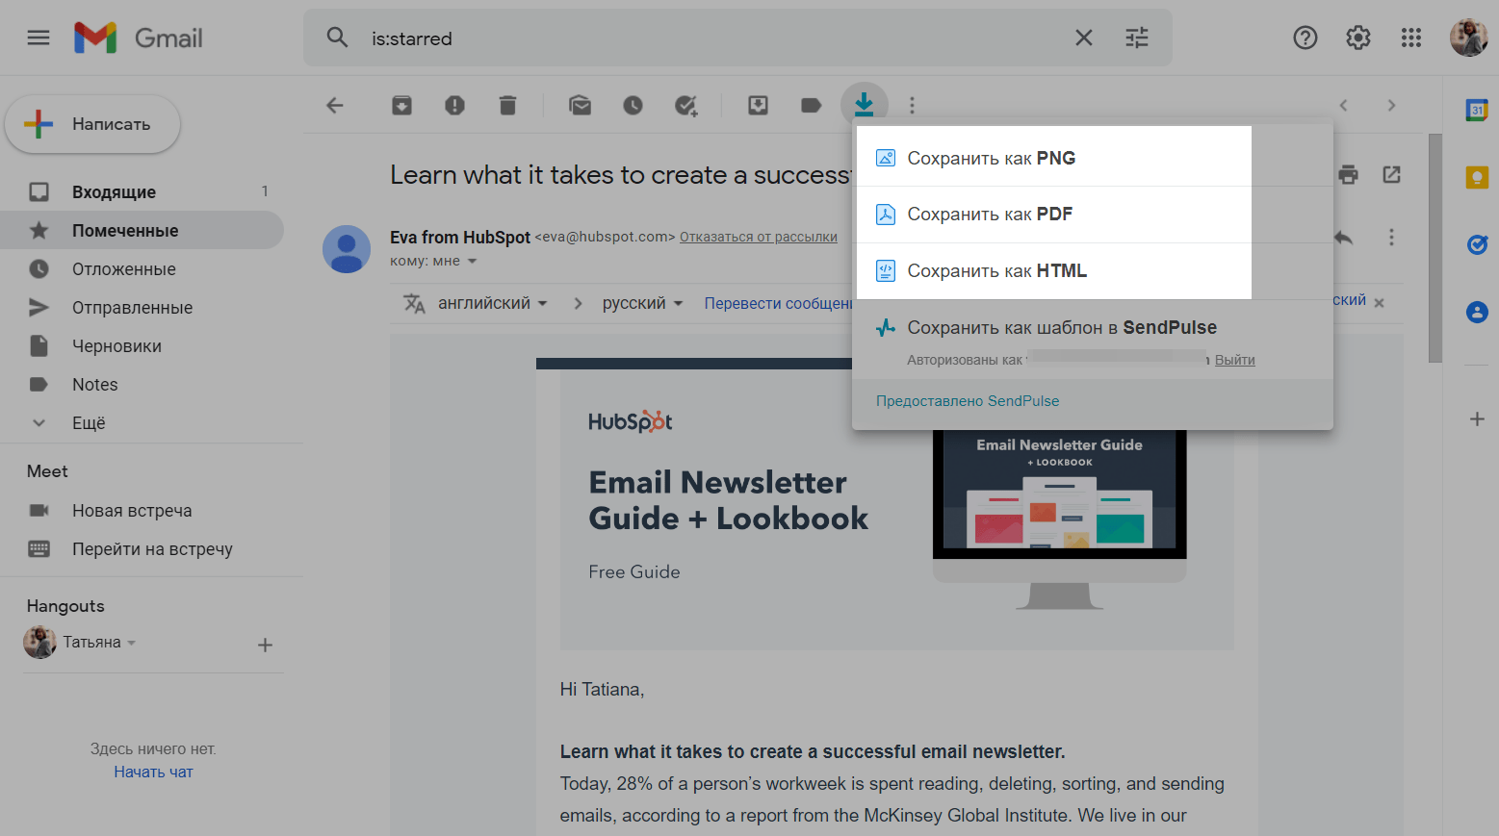The width and height of the screenshot is (1499, 836).
Task: Click the search magnifier icon
Action: click(x=337, y=38)
